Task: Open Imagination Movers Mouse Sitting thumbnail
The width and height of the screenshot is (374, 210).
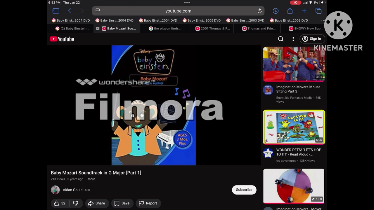Action: [294, 64]
